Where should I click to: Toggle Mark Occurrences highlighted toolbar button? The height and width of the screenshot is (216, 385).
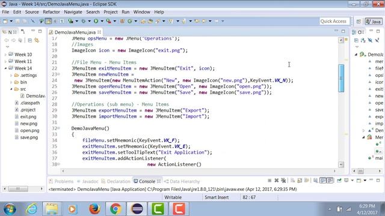click(x=48, y=22)
